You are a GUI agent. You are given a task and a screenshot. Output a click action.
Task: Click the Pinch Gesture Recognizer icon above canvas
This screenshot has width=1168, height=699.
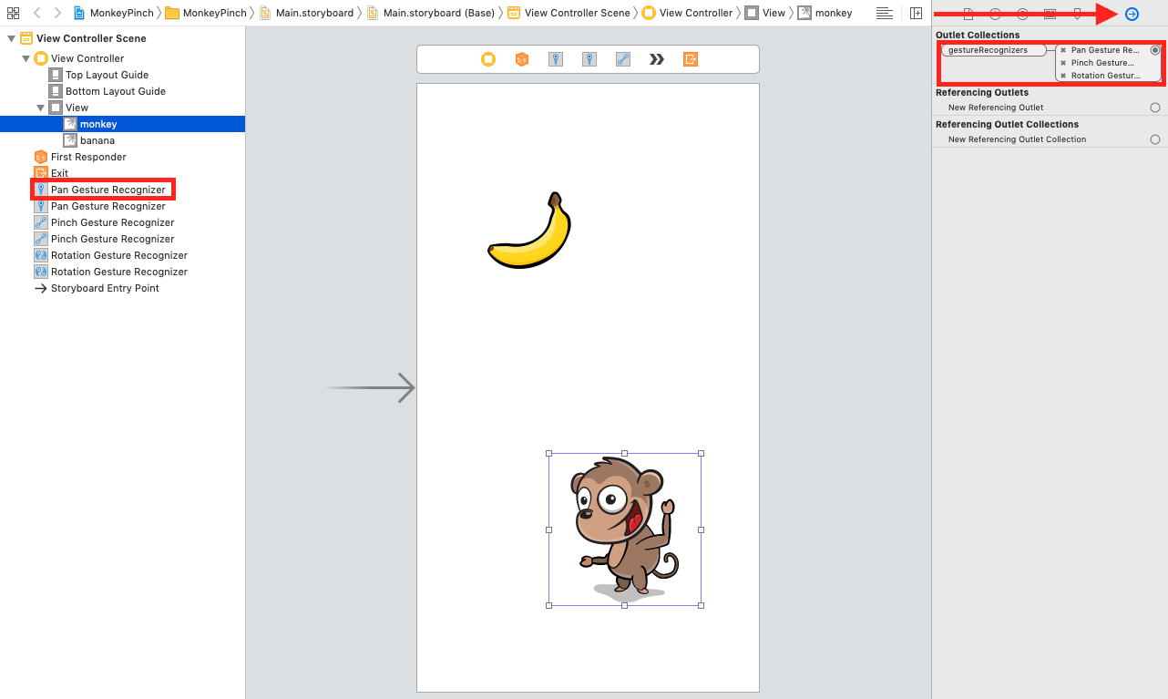(624, 58)
